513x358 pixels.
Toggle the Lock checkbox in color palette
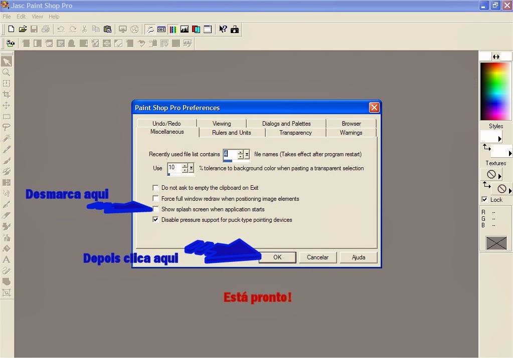point(484,200)
